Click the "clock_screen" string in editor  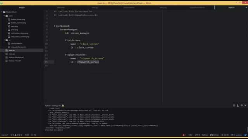coord(90,44)
